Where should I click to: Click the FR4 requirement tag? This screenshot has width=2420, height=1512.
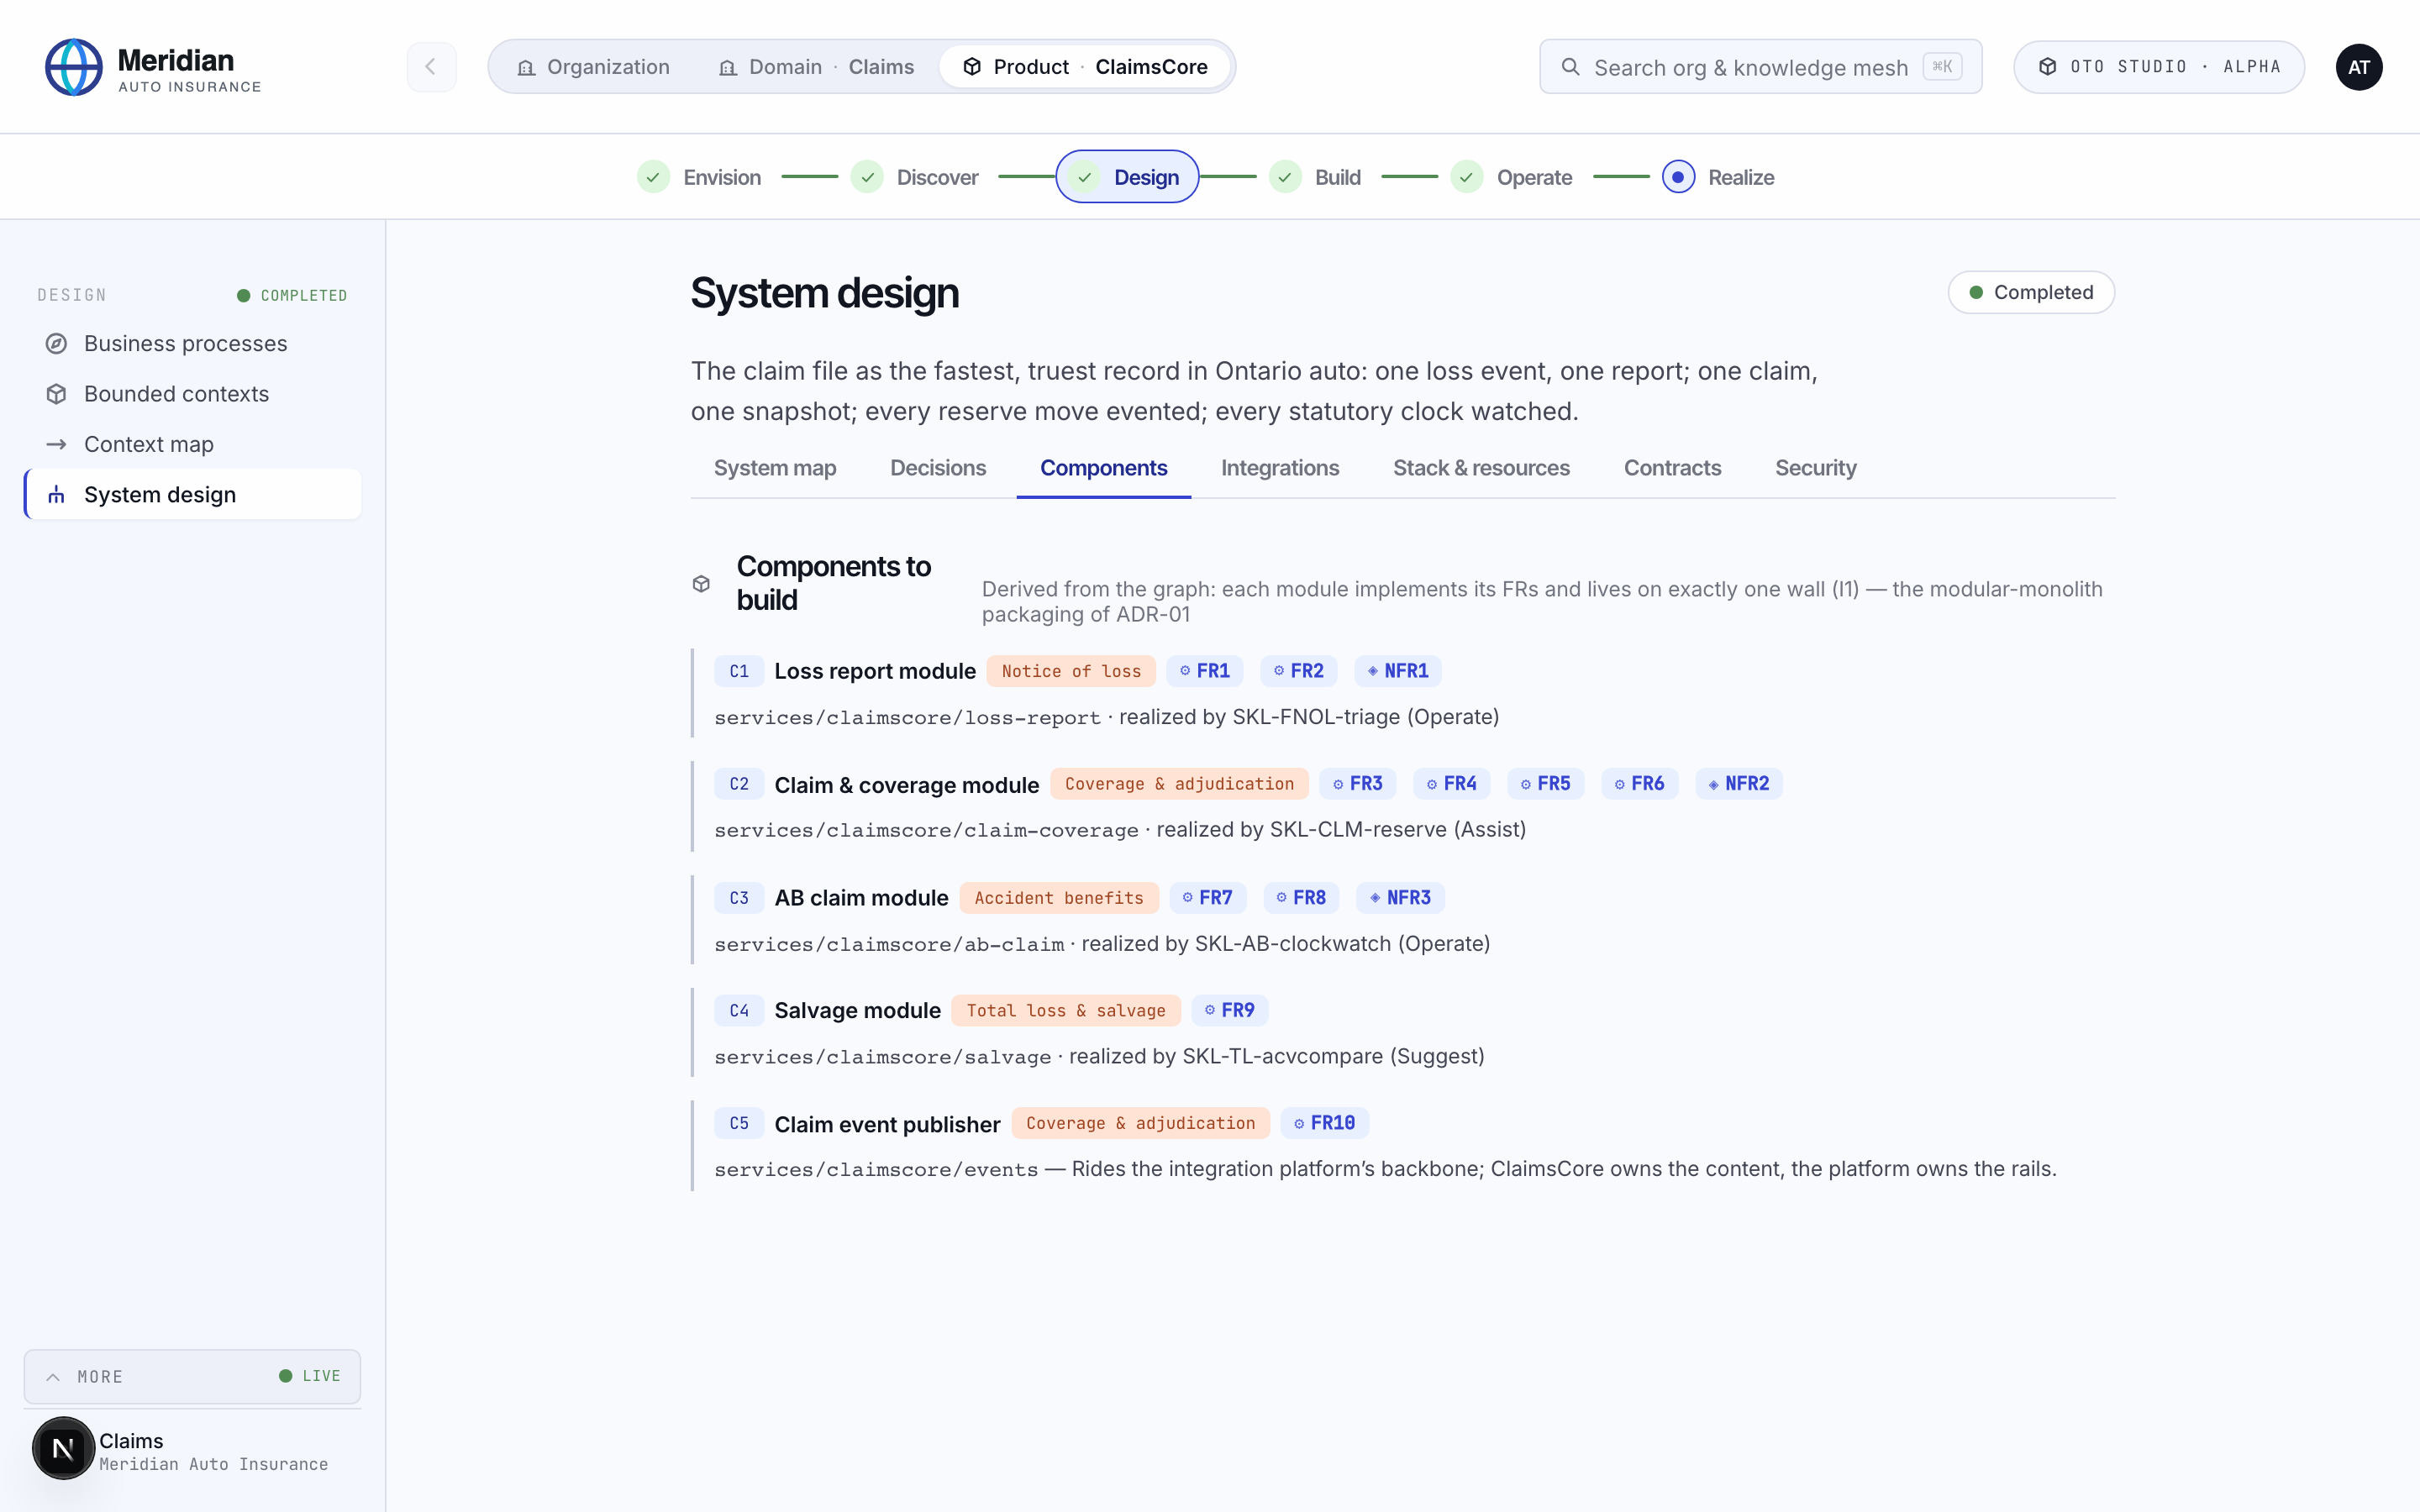(1451, 784)
